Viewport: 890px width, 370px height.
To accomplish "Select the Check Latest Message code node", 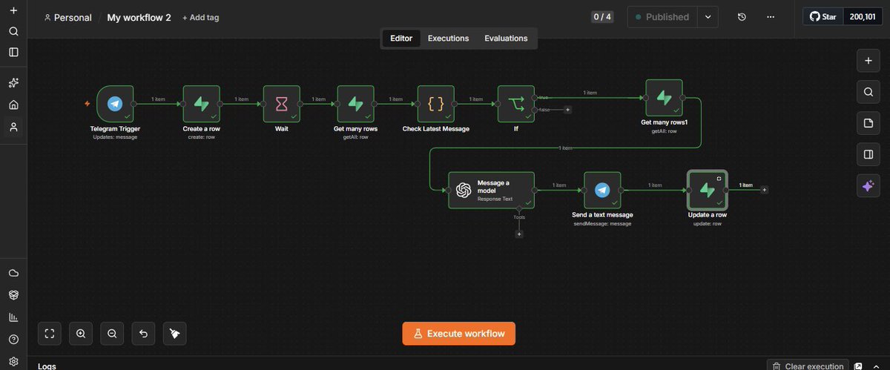I will click(436, 104).
